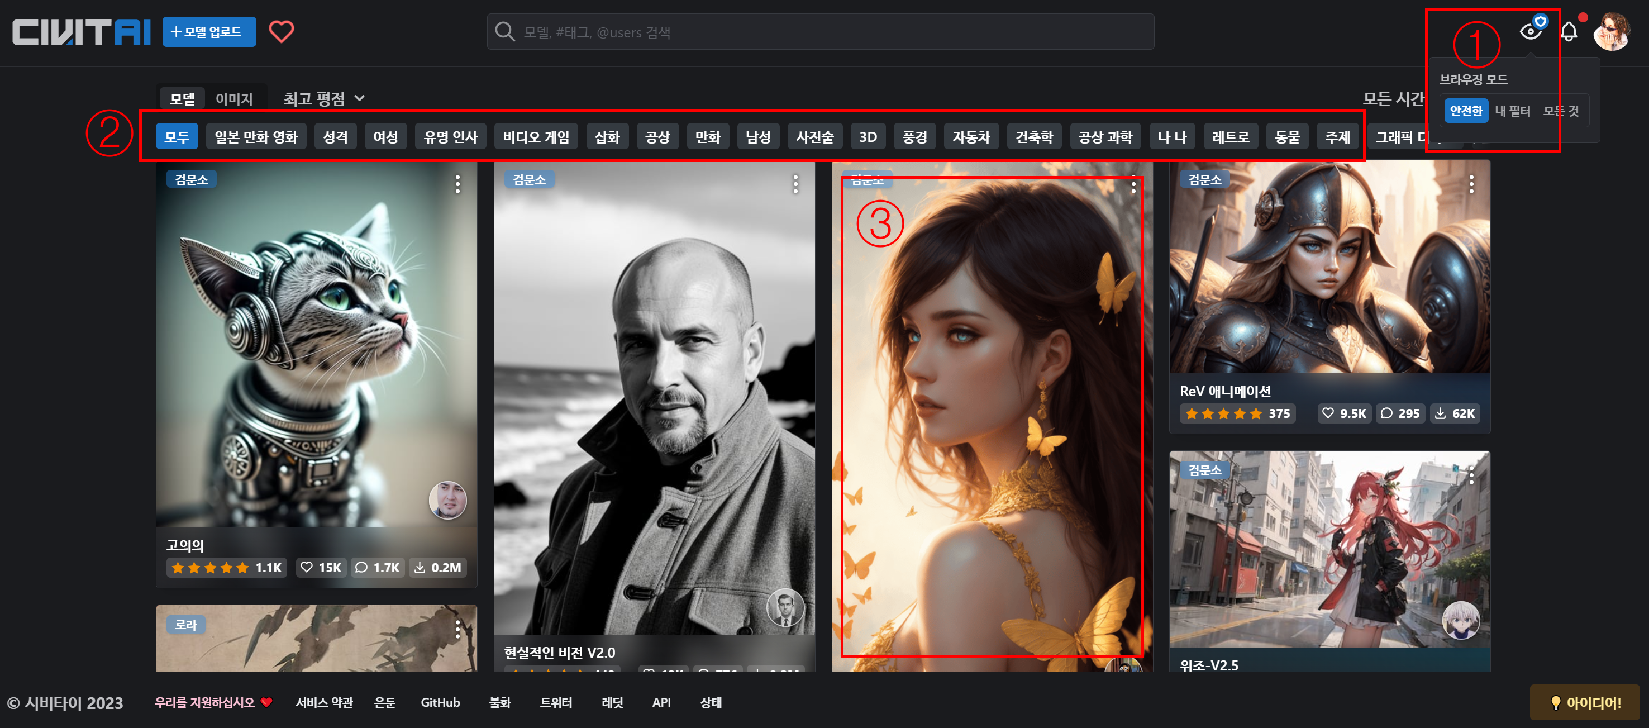Viewport: 1649px width, 728px height.
Task: Click comment count 1.7K badge
Action: (x=378, y=568)
